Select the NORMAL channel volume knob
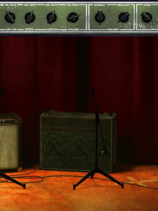Image resolution: width=158 pixels, height=211 pixels. pos(100,17)
